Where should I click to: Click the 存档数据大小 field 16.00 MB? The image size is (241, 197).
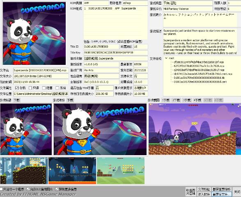pos(141,94)
